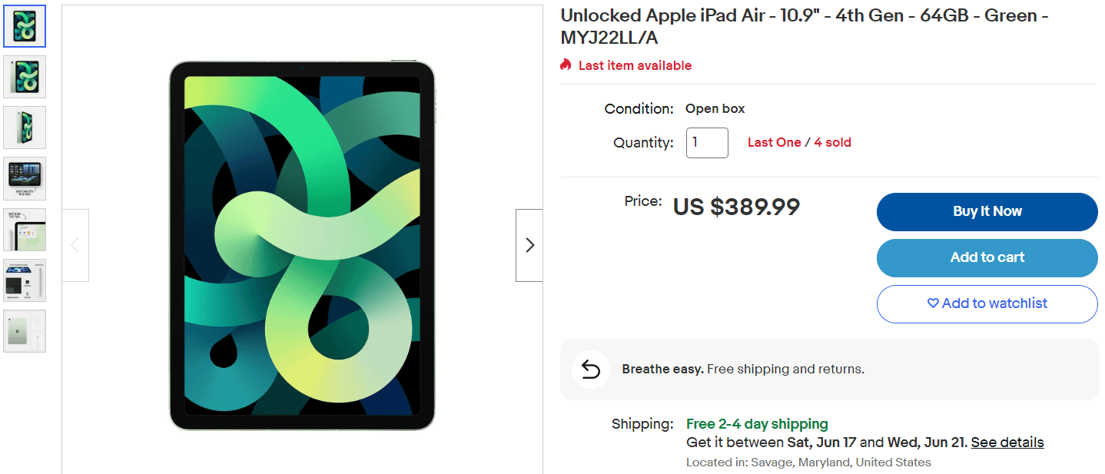Select the second thumbnail image
Image resolution: width=1105 pixels, height=474 pixels.
coord(25,77)
